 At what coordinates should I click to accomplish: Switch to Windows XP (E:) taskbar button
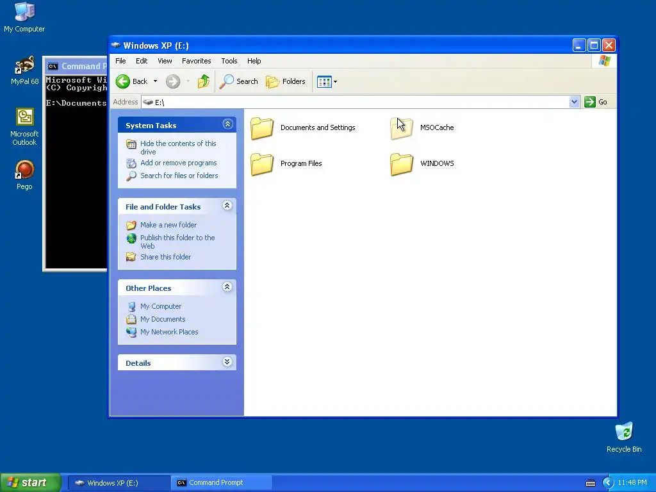pos(119,483)
